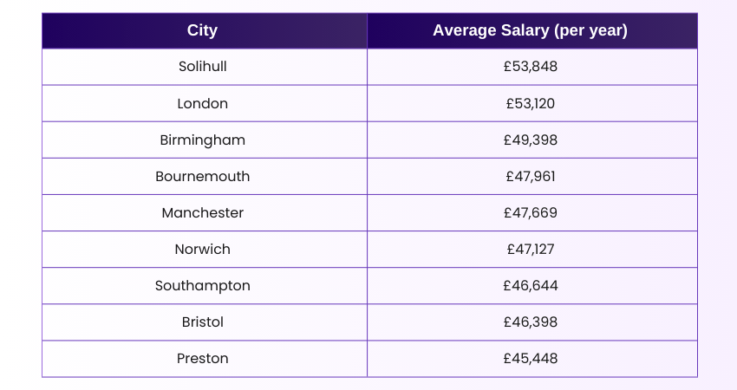Viewport: 737px width, 390px height.
Task: Select the £46,644 salary value
Action: (531, 285)
